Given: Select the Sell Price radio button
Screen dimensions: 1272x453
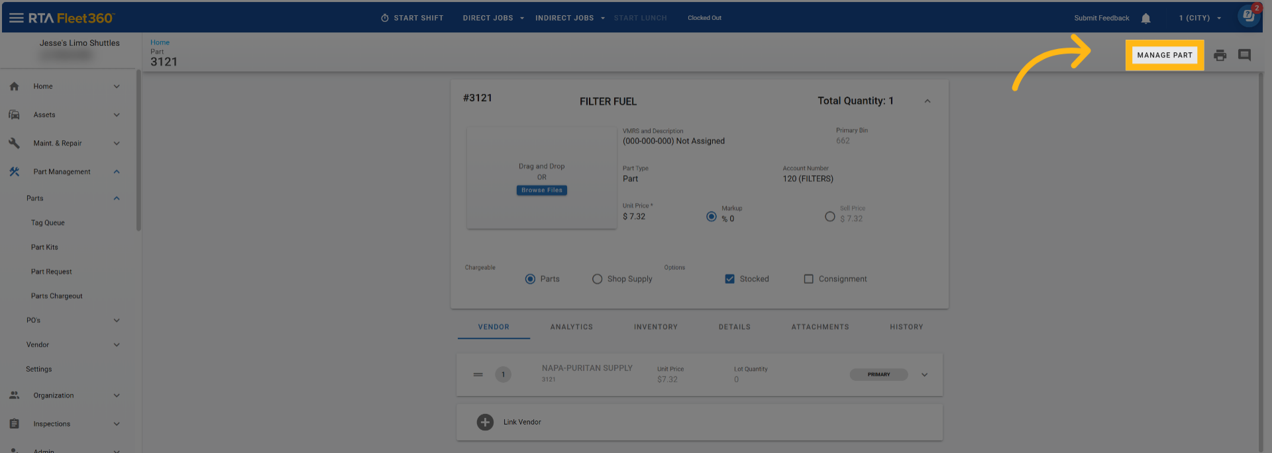Looking at the screenshot, I should click(x=829, y=217).
